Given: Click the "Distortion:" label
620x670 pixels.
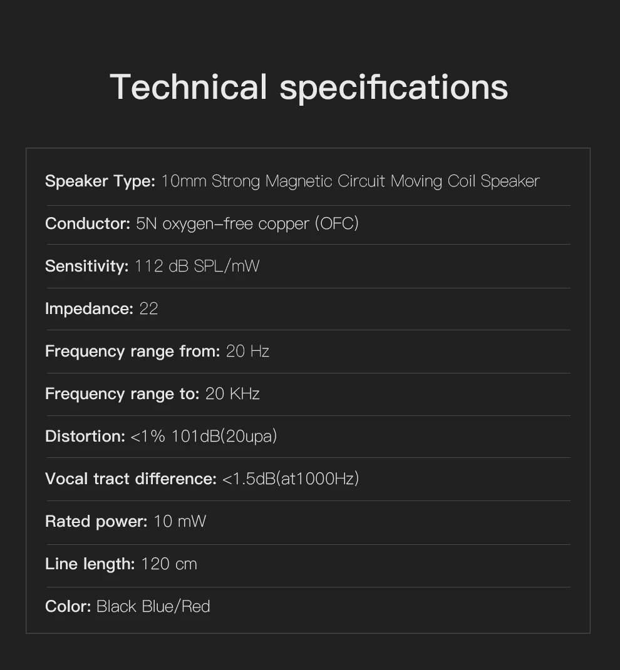Looking at the screenshot, I should (85, 437).
